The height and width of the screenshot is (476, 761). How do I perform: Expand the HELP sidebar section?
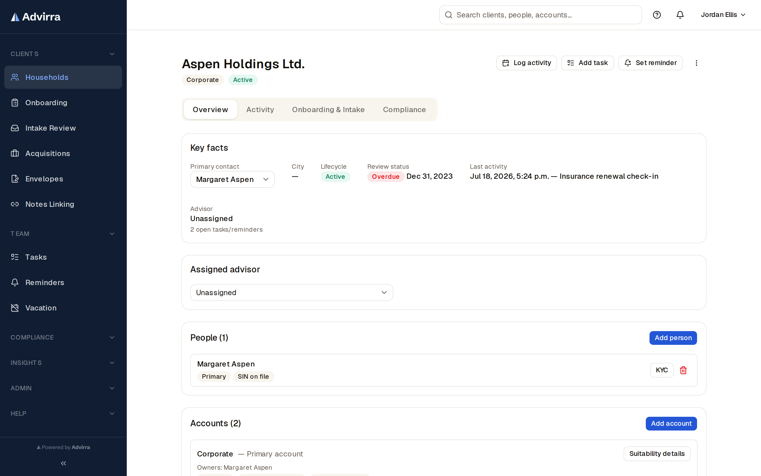click(x=63, y=414)
